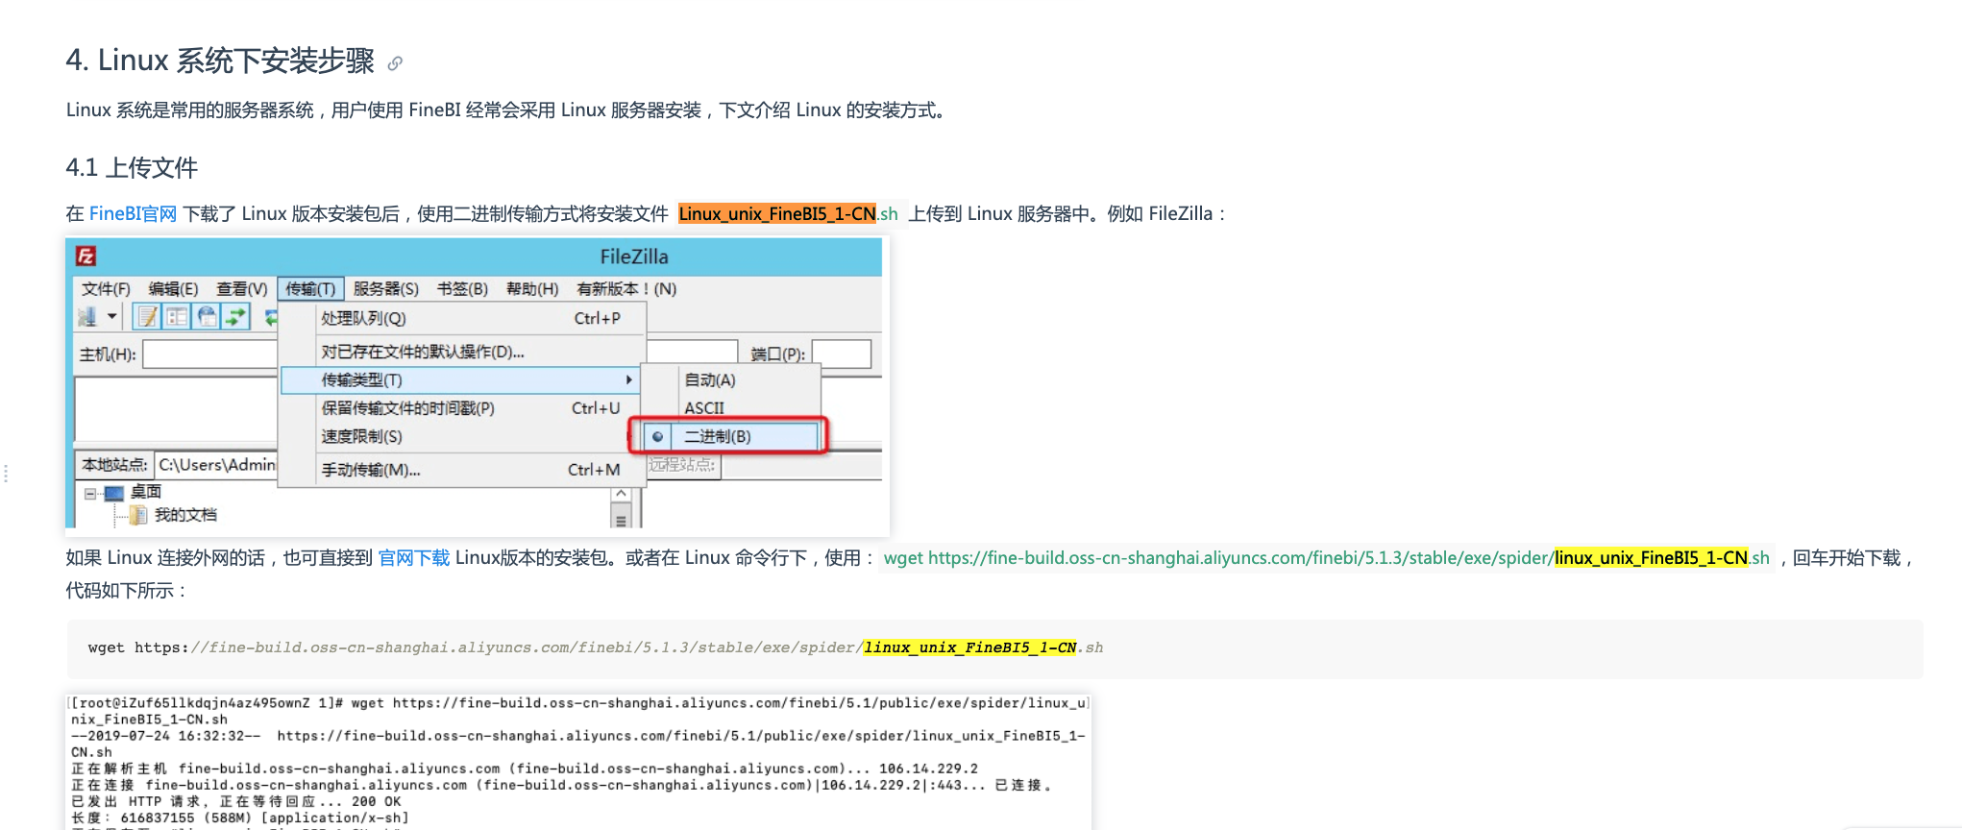1962x830 pixels.
Task: Collapse the 桌面 tree node
Action: click(90, 494)
